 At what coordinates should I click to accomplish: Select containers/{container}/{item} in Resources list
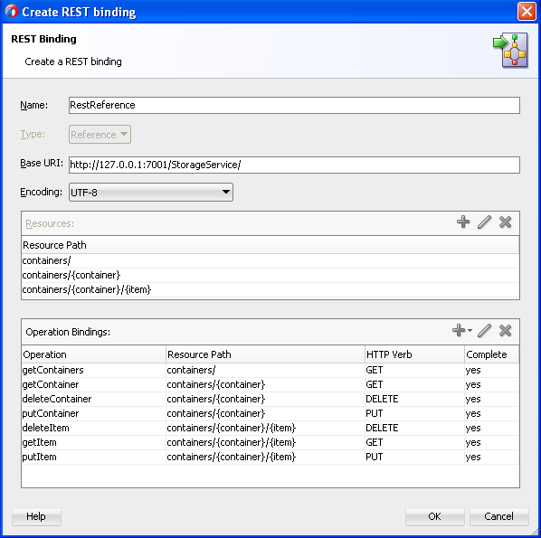point(270,289)
